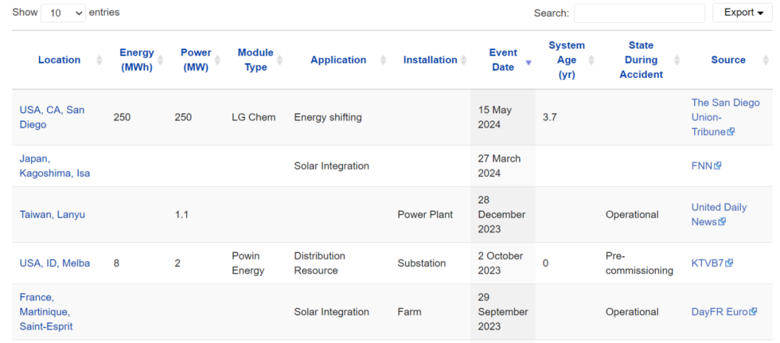Open the show entries count dropdown
780x343 pixels.
(x=63, y=14)
